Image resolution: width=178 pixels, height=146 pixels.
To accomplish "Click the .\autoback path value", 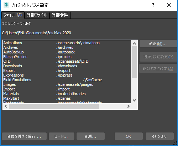I will (x=66, y=52).
